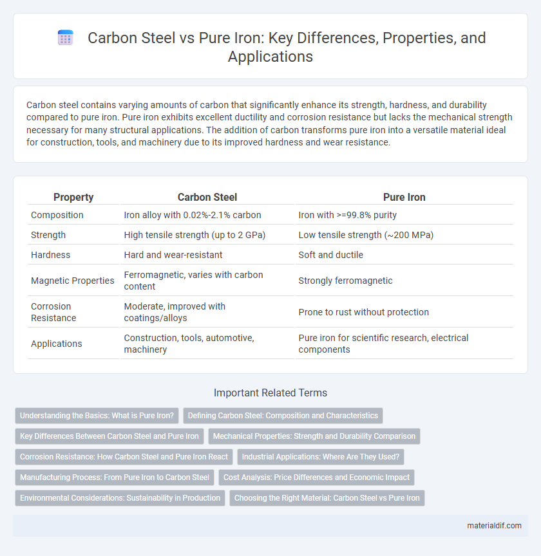The height and width of the screenshot is (556, 541).
Task: Open 'Environmental Considerations: Sustainability in Production'
Action: pos(120,498)
